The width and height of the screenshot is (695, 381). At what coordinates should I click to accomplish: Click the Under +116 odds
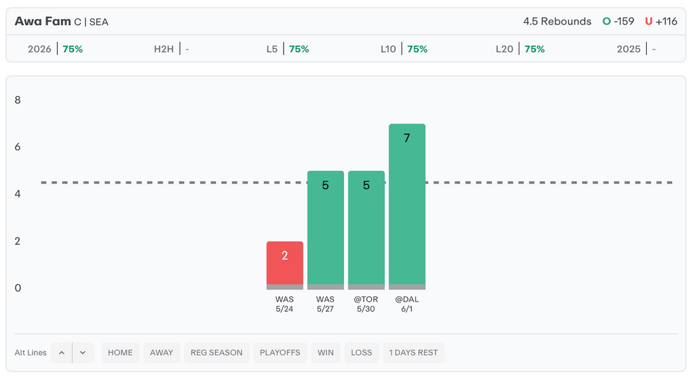666,21
